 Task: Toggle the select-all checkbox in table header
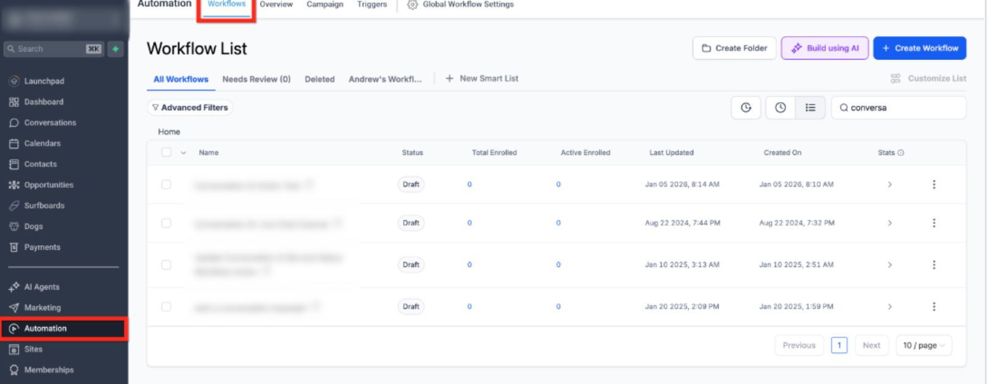[166, 152]
